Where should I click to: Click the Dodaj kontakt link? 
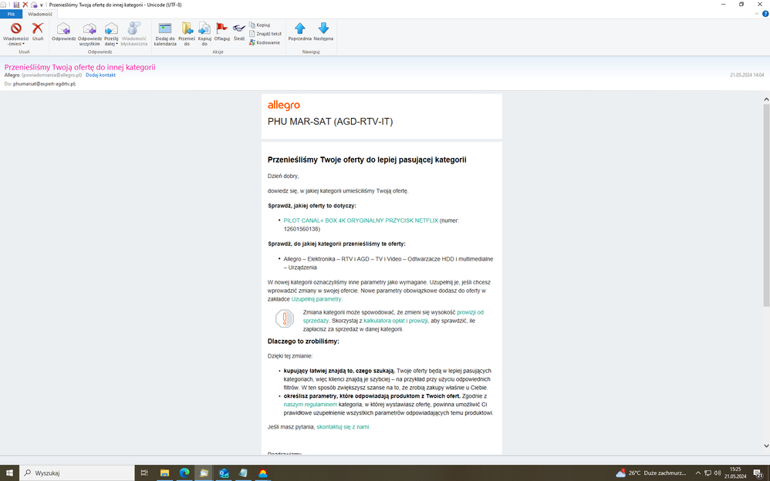tap(100, 75)
